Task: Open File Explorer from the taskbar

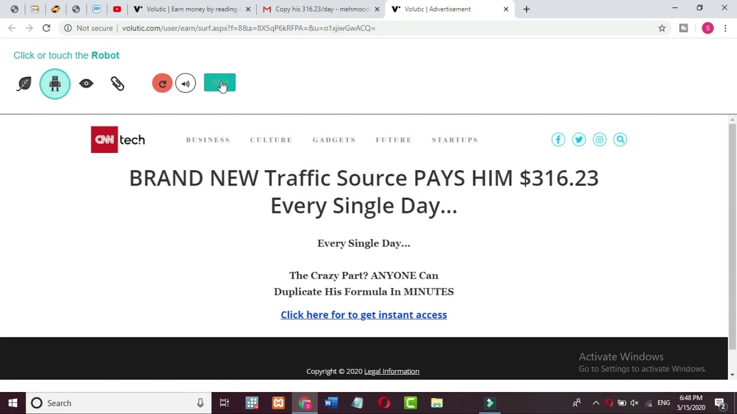Action: [x=437, y=403]
